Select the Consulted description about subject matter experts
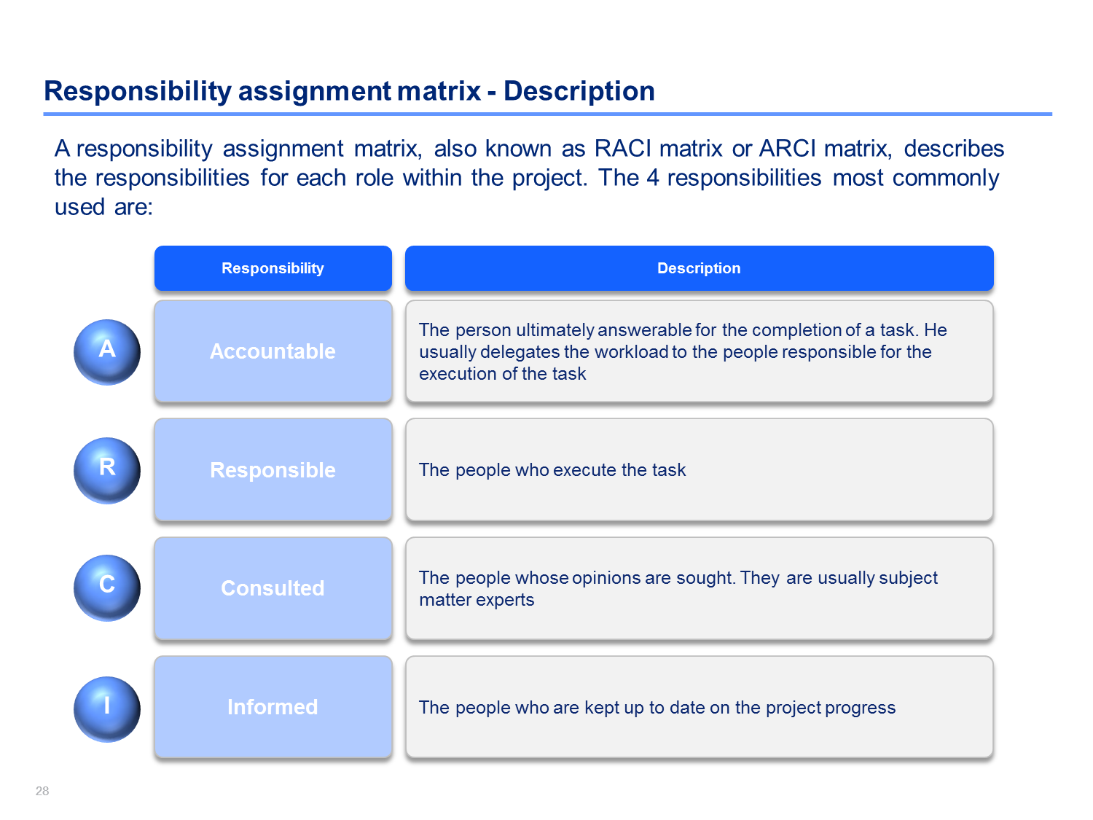 pos(700,588)
